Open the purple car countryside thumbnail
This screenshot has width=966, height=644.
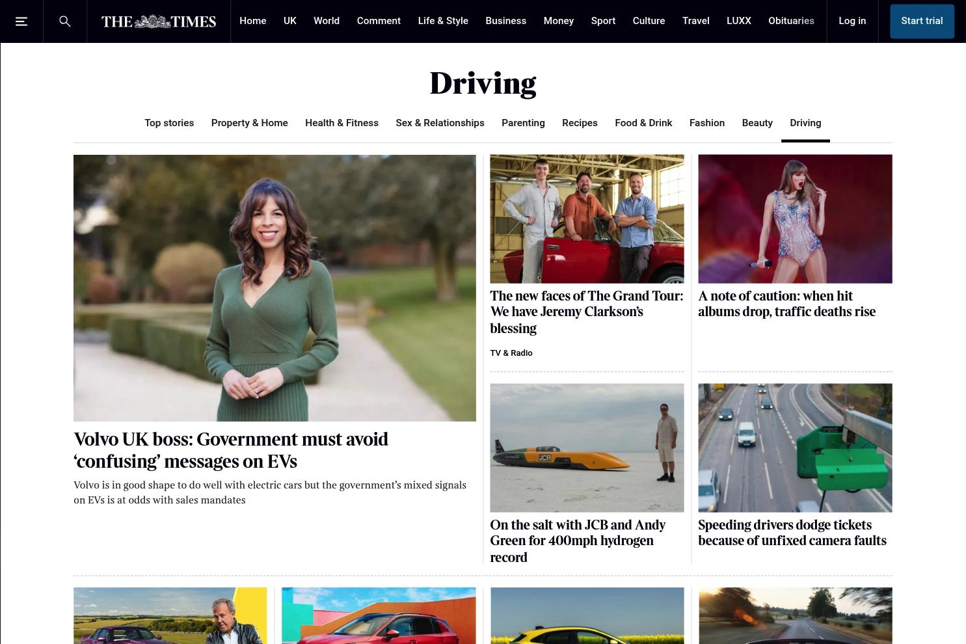(170, 615)
